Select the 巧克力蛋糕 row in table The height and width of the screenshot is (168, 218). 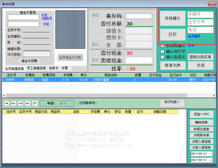(109, 79)
